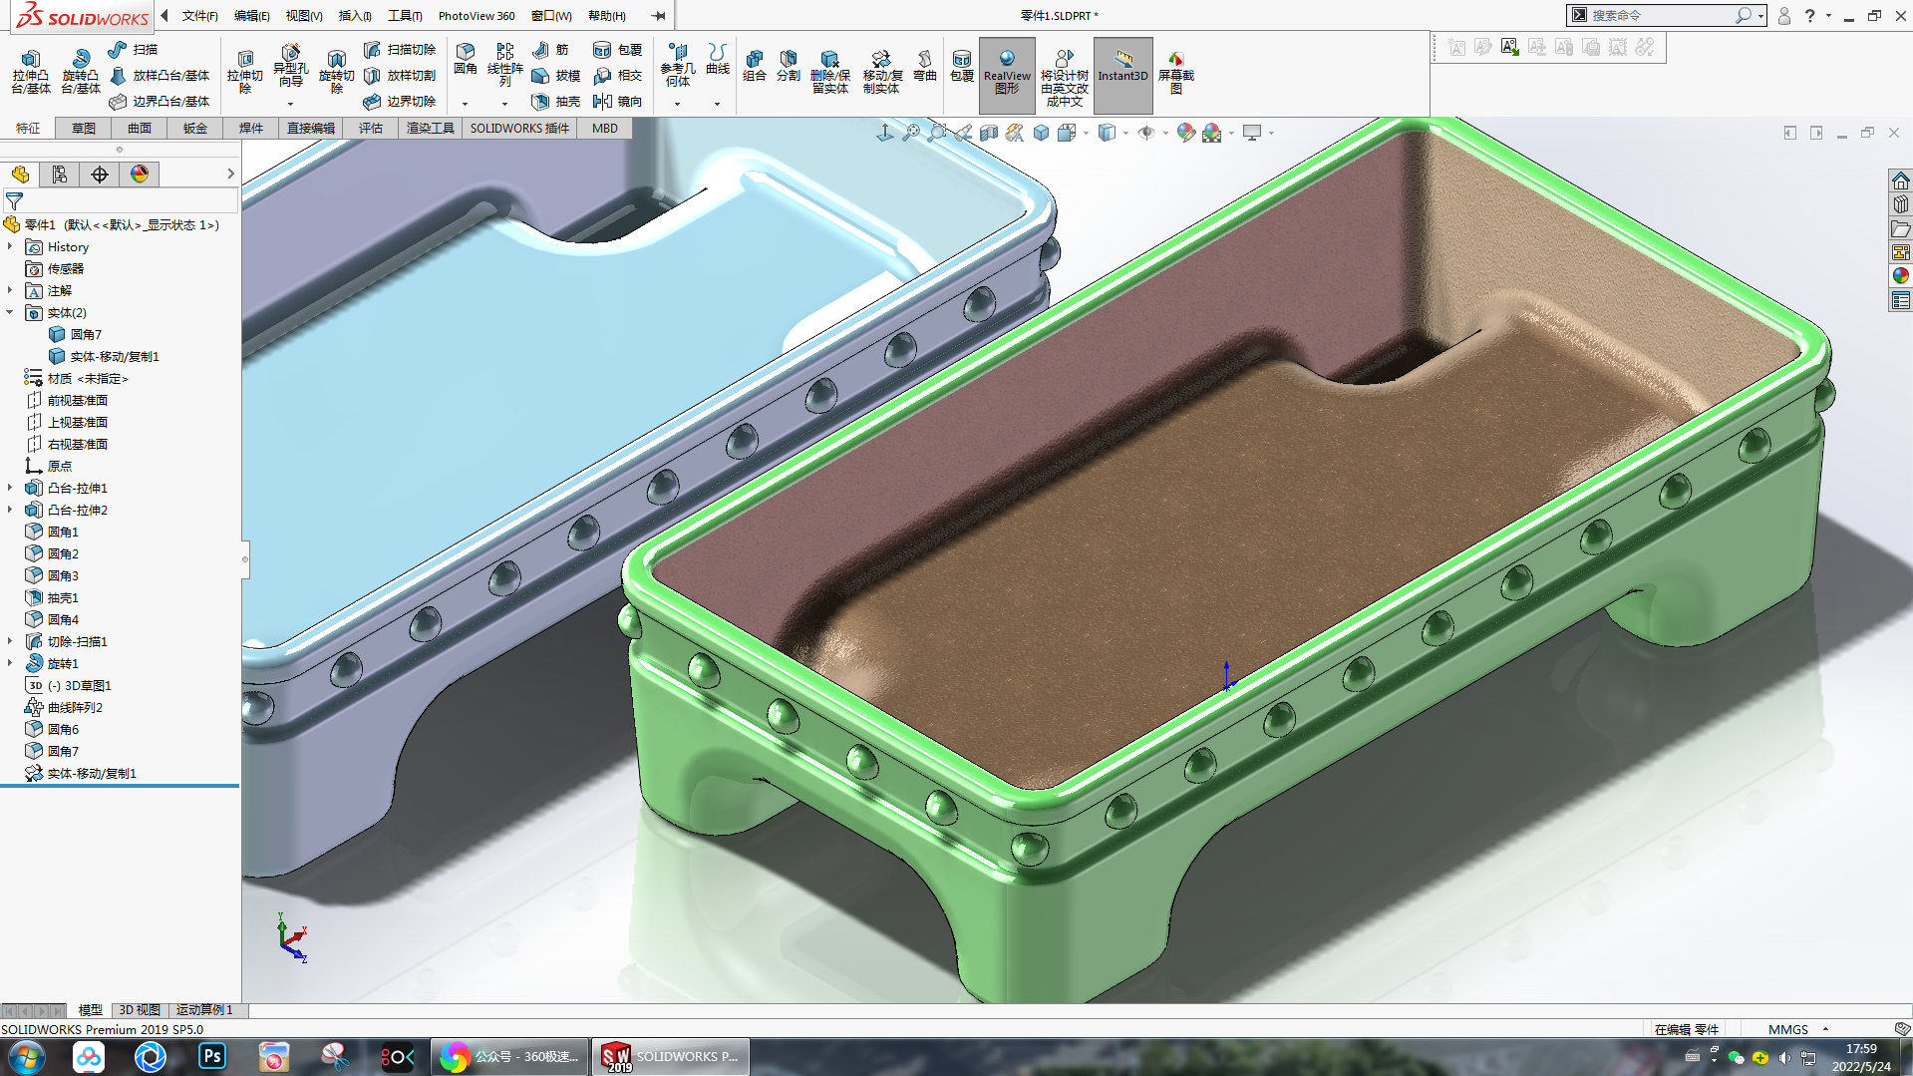Select the 旋转切除 revolved cut tool
This screenshot has width=1913, height=1076.
[x=337, y=72]
